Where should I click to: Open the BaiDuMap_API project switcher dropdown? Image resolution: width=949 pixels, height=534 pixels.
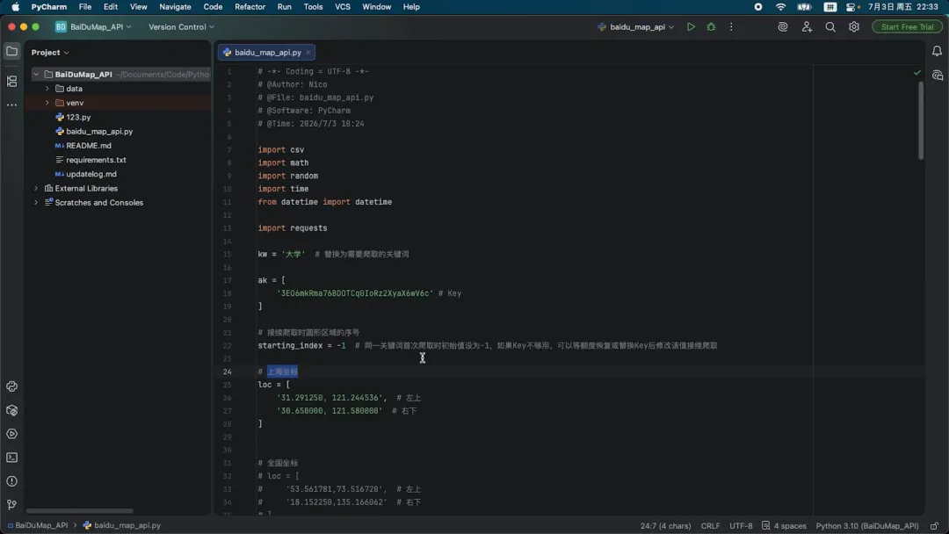coord(93,27)
